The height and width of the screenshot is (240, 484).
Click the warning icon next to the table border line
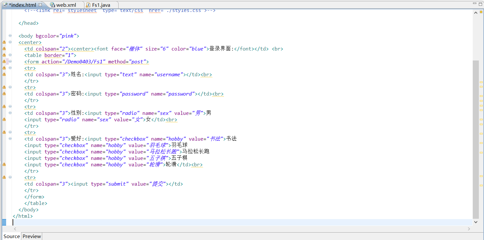click(4, 55)
